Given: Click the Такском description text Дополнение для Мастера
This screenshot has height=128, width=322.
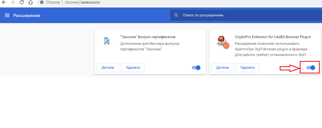Looking at the screenshot, I should pos(150,46).
